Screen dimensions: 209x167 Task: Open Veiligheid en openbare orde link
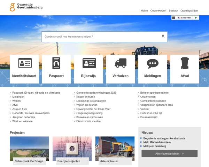[x=156, y=105]
